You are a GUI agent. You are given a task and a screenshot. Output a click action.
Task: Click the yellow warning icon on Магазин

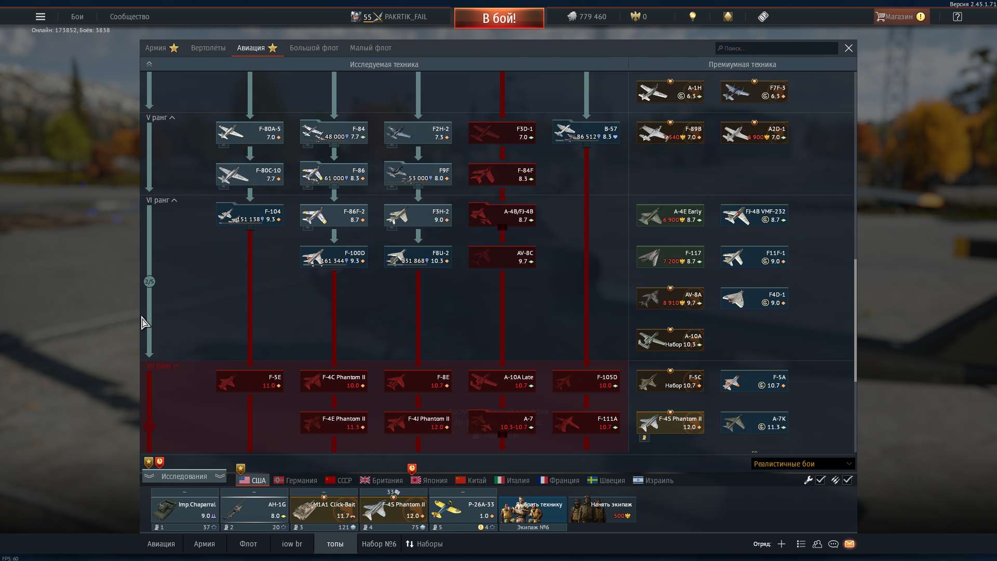(x=921, y=17)
